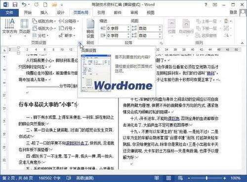Click the zoom in plus button
The width and height of the screenshot is (247, 182).
pos(224,178)
